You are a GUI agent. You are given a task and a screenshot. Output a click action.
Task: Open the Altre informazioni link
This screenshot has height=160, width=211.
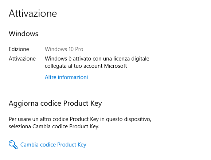click(66, 77)
